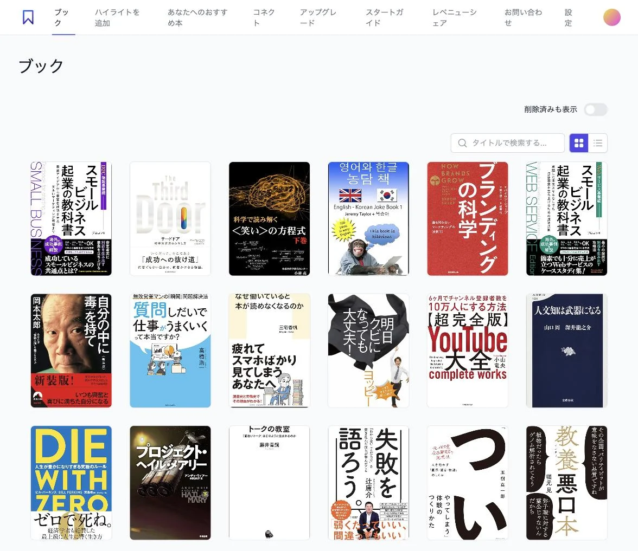Open the ブック tab
The width and height of the screenshot is (638, 551).
point(63,17)
